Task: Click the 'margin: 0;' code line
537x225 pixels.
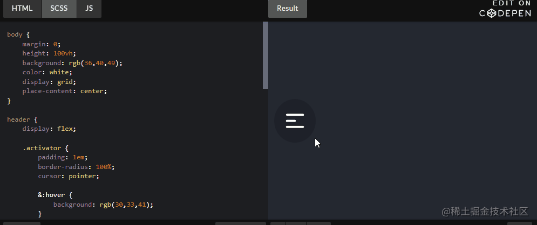Action: pyautogui.click(x=42, y=44)
